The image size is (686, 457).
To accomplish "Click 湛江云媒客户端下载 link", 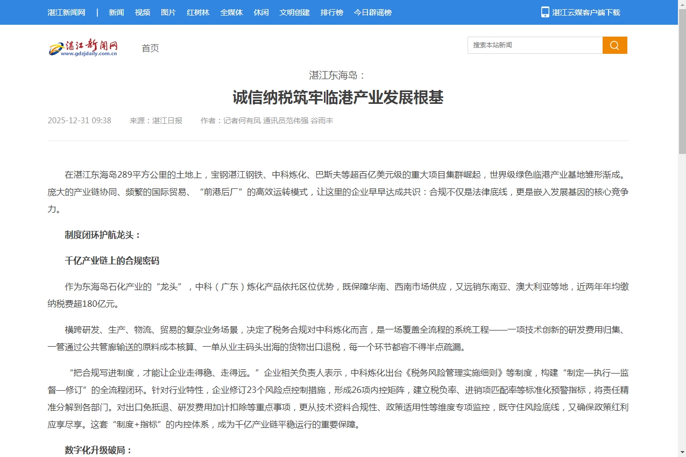I will 586,12.
